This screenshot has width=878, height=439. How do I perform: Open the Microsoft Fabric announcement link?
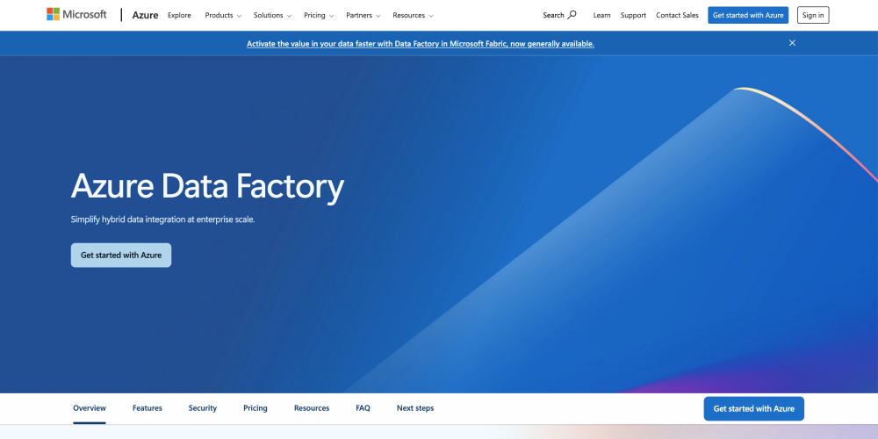click(421, 44)
